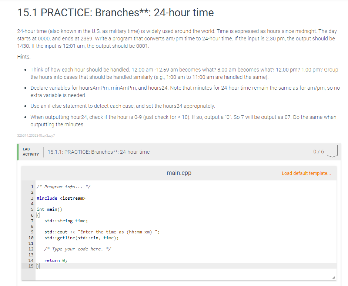Click the line number 1 in the editor gutter
348x286 pixels.
click(32, 186)
